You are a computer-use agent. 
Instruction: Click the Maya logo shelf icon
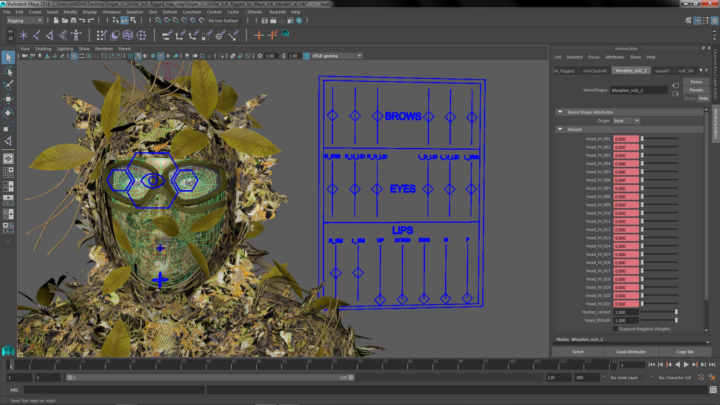pyautogui.click(x=285, y=34)
